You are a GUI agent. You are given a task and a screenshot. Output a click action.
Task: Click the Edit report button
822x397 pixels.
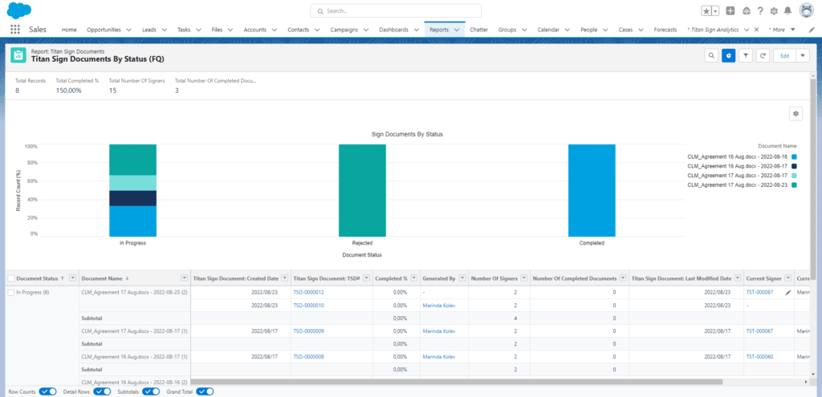tap(783, 55)
